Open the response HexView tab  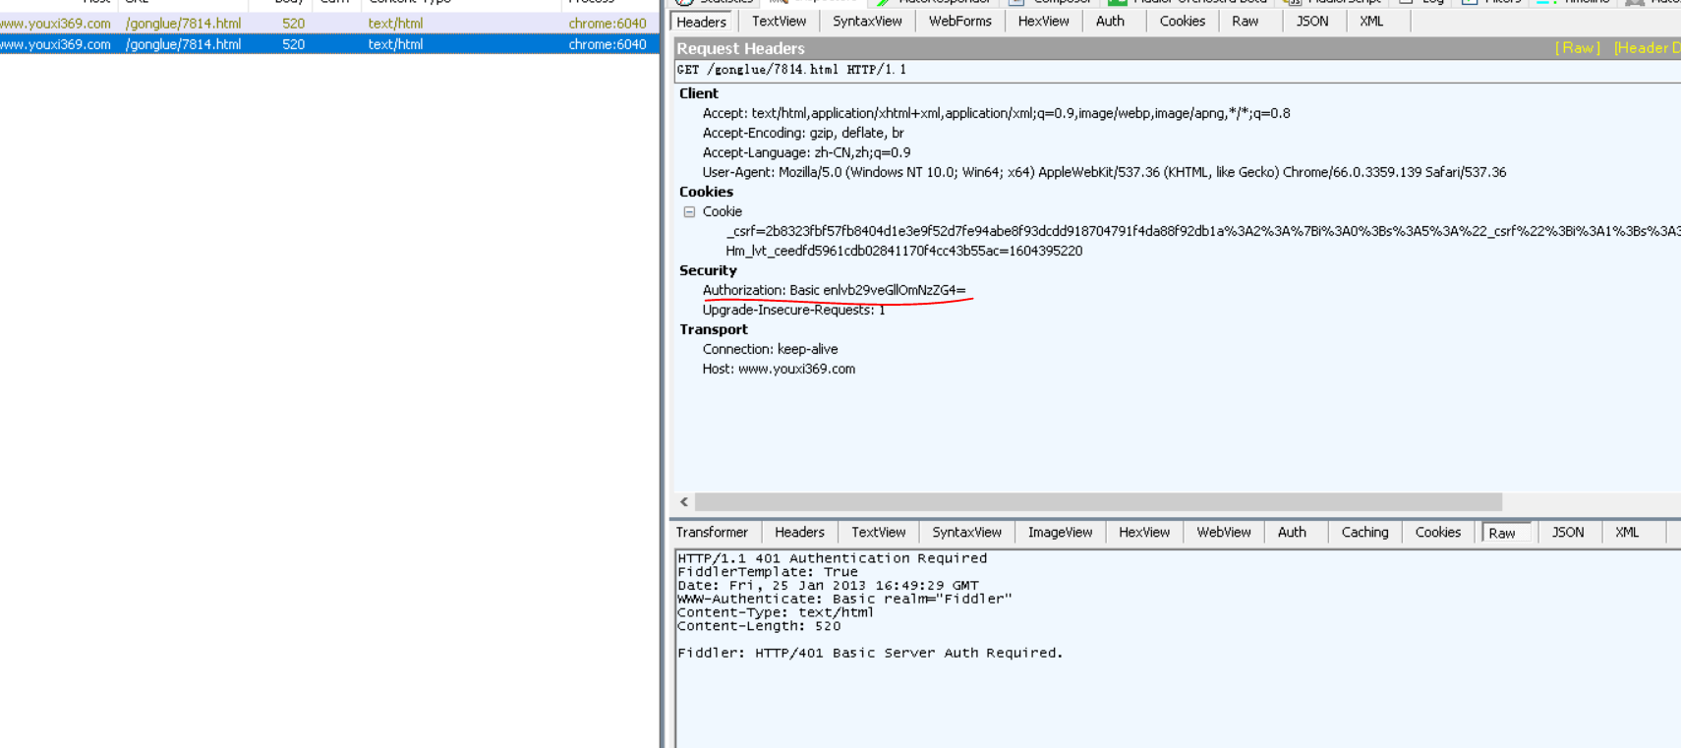1144,533
